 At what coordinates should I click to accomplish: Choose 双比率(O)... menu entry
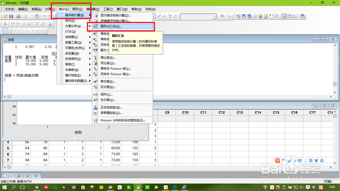click(x=123, y=63)
